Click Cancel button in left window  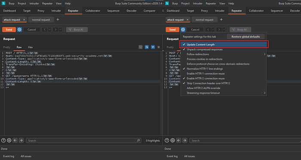(32, 30)
